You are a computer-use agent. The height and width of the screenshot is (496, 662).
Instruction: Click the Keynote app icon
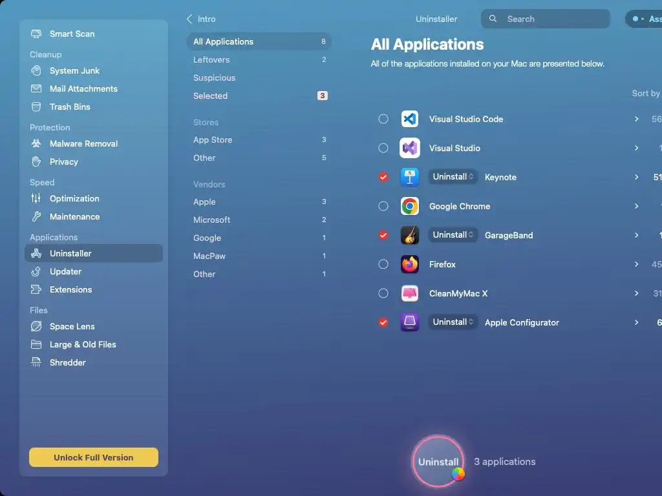point(409,177)
